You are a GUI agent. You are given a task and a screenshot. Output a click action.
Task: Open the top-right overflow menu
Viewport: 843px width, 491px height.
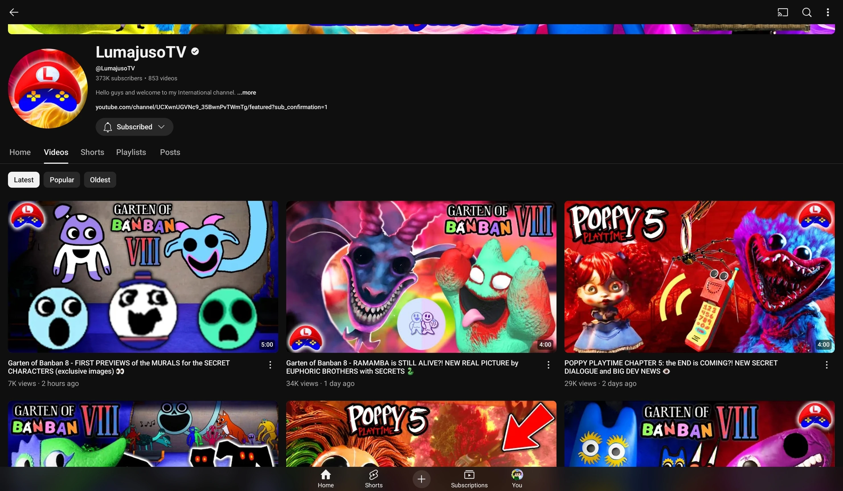click(x=828, y=12)
